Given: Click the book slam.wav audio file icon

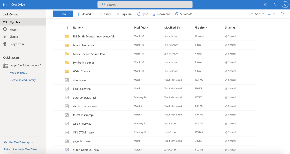Looking at the screenshot, I should (67, 89).
